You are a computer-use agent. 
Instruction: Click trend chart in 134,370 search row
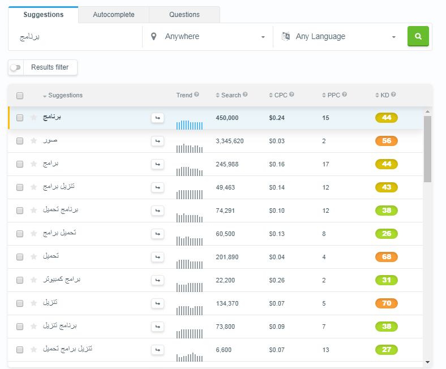pyautogui.click(x=190, y=310)
